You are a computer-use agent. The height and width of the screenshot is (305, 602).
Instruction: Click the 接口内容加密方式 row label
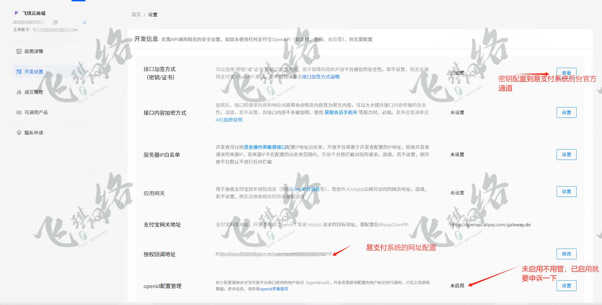(165, 113)
